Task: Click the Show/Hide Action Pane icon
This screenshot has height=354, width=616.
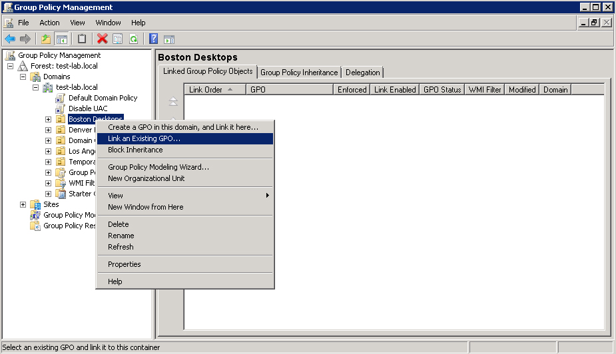Action: click(x=169, y=39)
